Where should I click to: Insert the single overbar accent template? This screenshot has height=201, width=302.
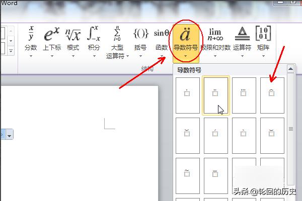(x=216, y=176)
